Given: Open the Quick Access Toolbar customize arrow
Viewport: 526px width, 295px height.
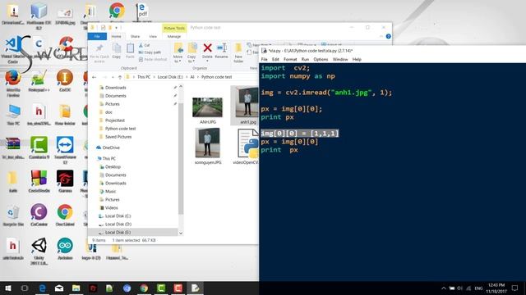Looking at the screenshot, I should click(116, 28).
